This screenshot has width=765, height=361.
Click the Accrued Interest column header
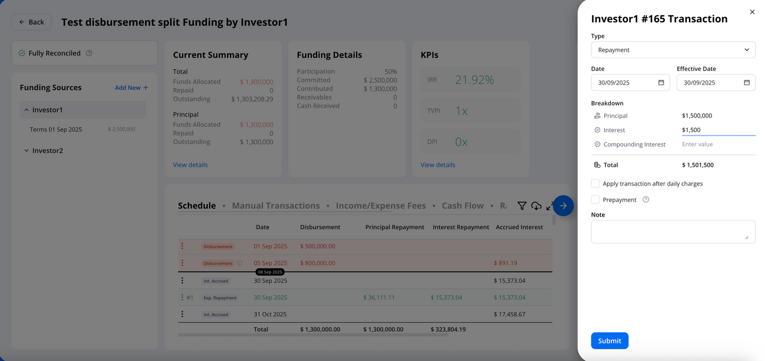tap(519, 227)
